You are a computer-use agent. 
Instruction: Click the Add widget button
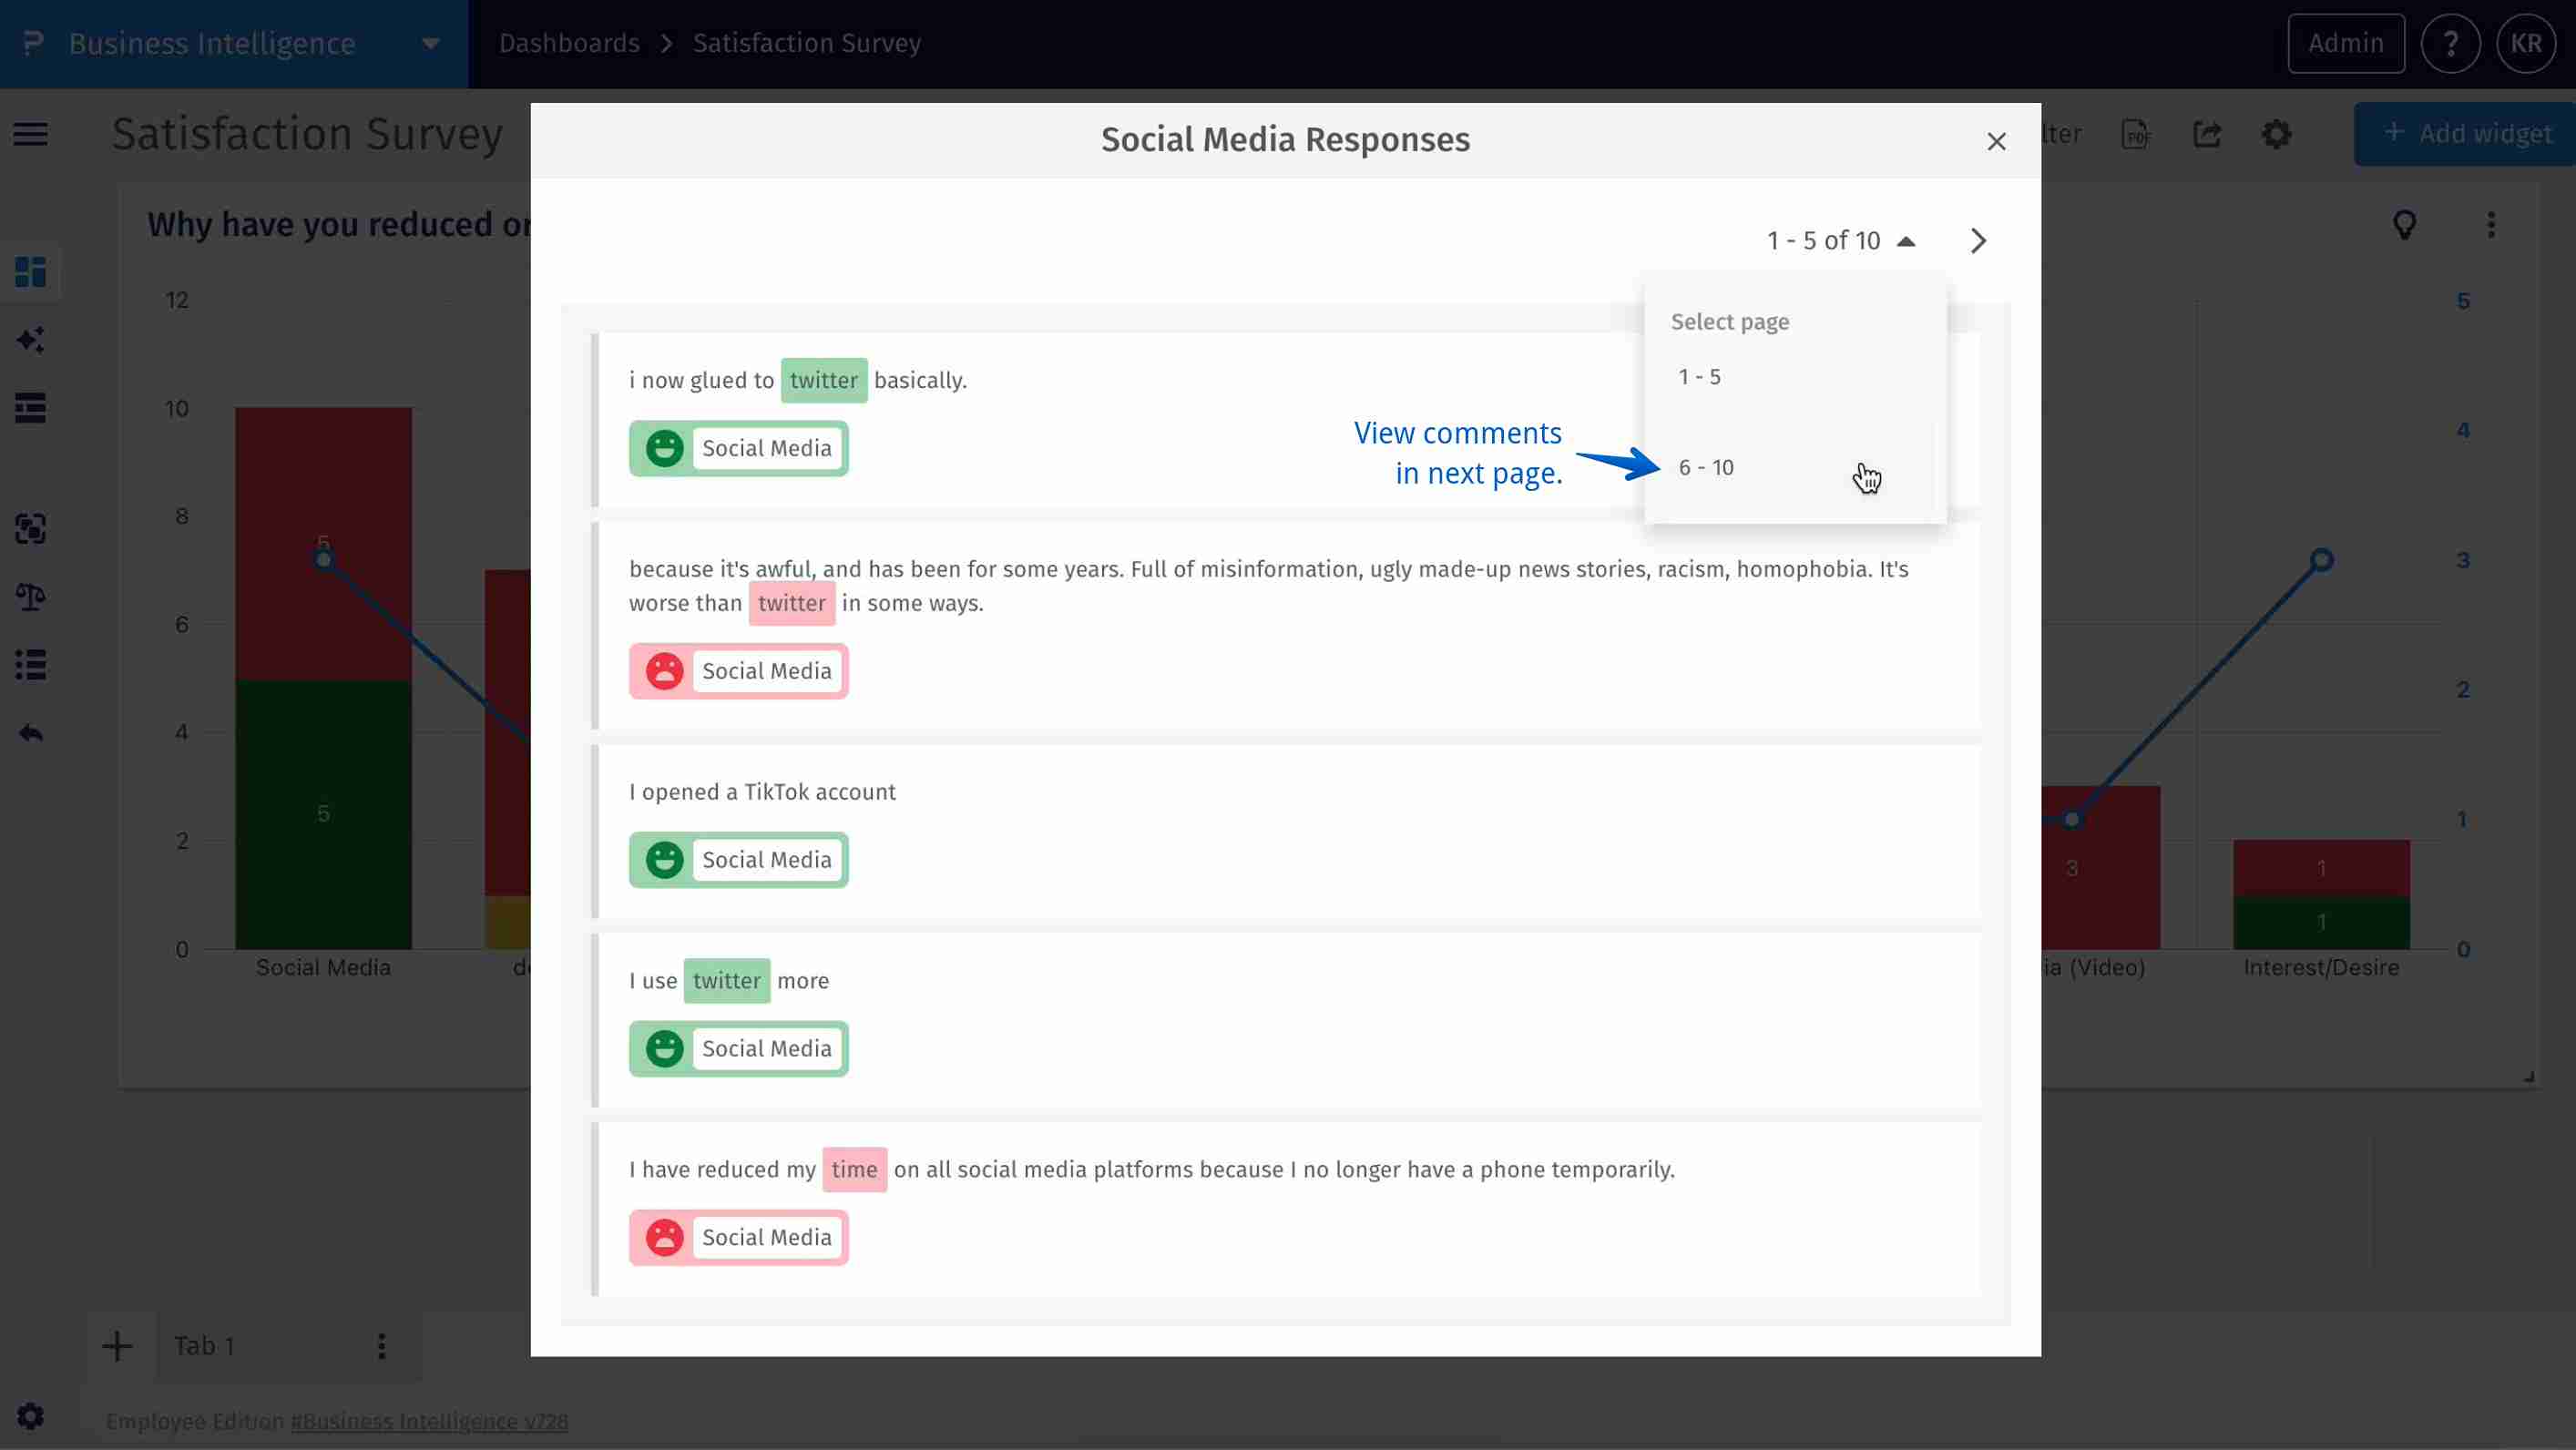(2464, 133)
